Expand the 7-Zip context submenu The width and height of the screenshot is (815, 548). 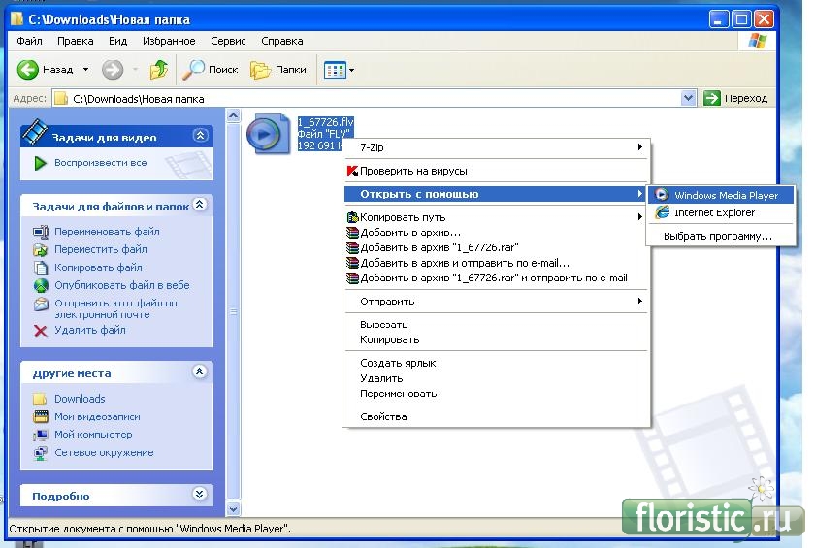(495, 147)
